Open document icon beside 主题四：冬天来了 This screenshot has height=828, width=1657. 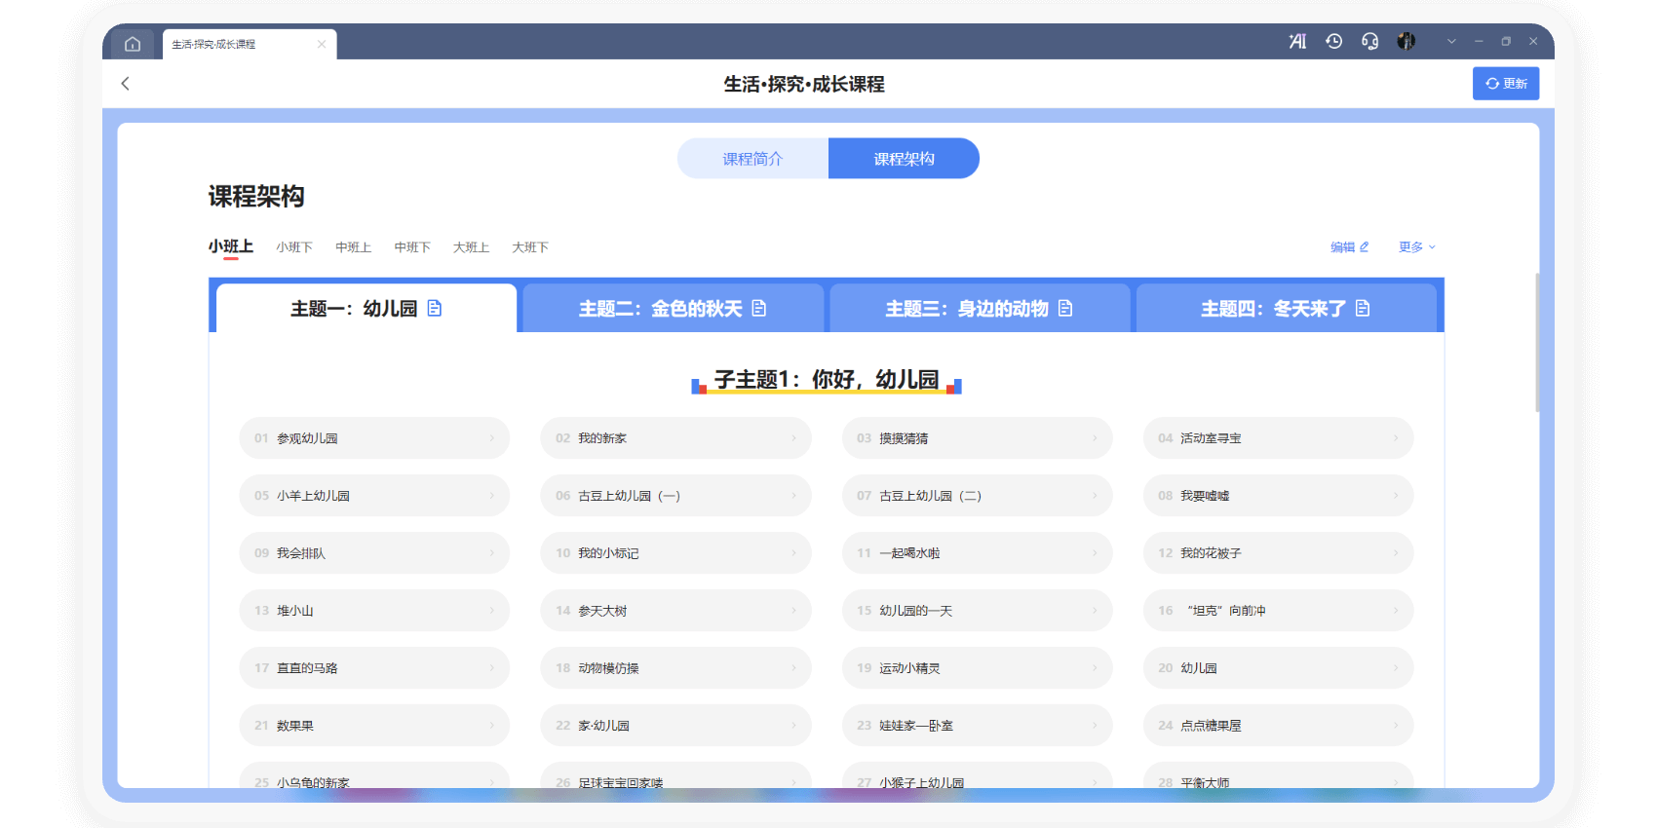(x=1363, y=309)
